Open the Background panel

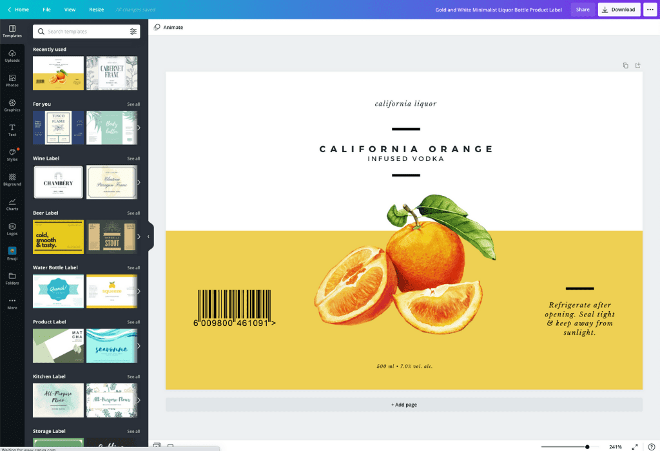12,180
